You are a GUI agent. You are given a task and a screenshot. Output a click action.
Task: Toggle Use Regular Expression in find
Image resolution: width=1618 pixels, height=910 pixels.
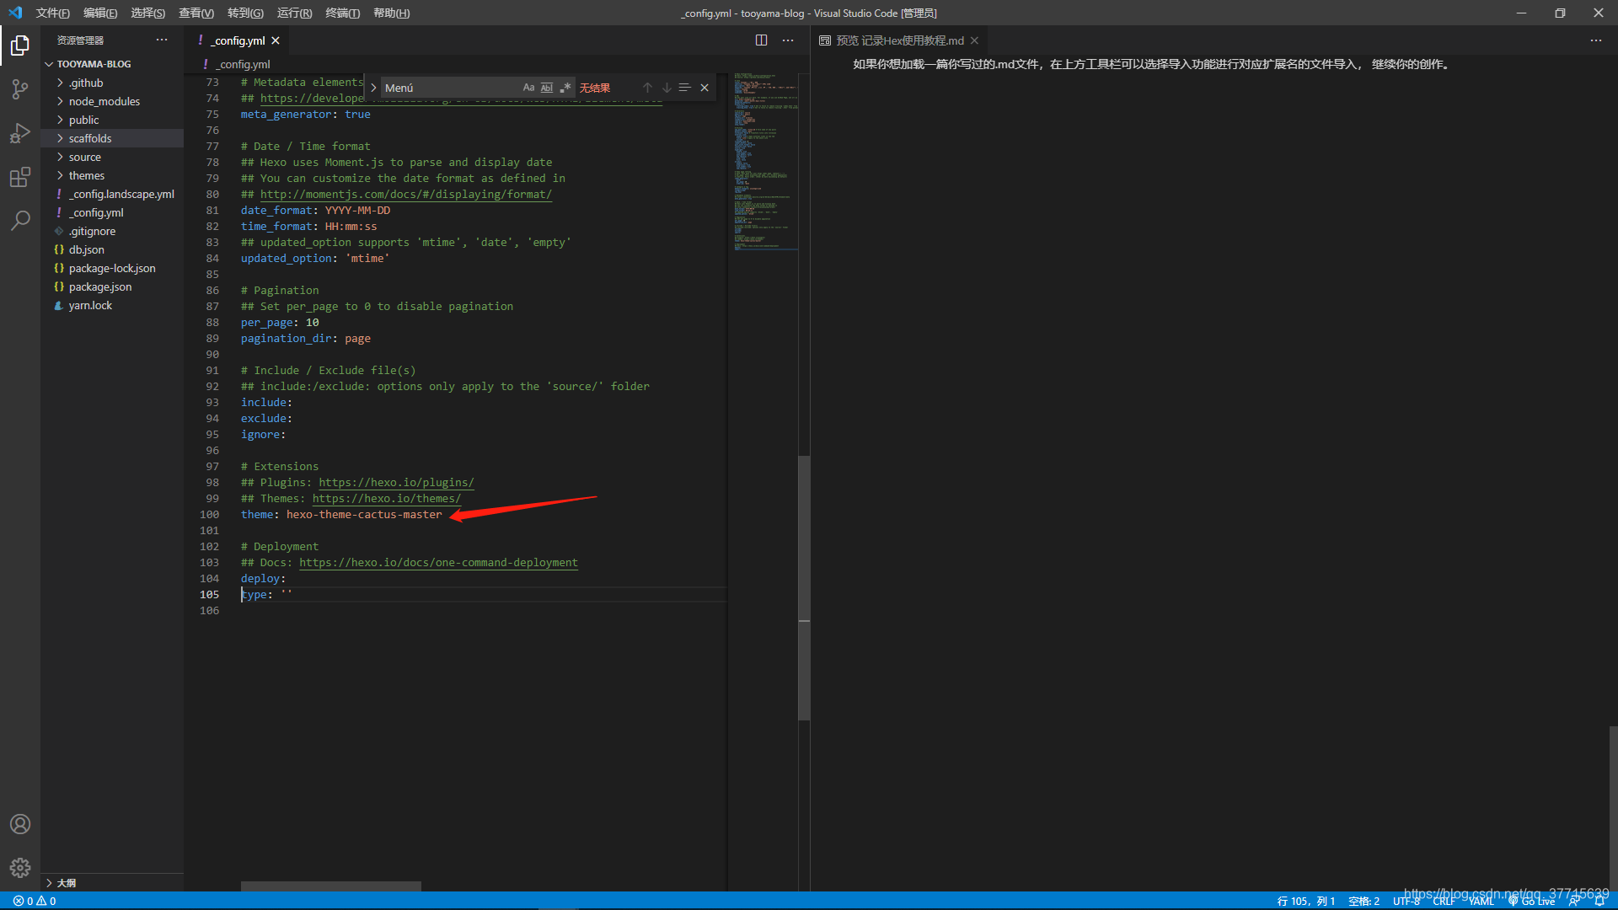[565, 88]
